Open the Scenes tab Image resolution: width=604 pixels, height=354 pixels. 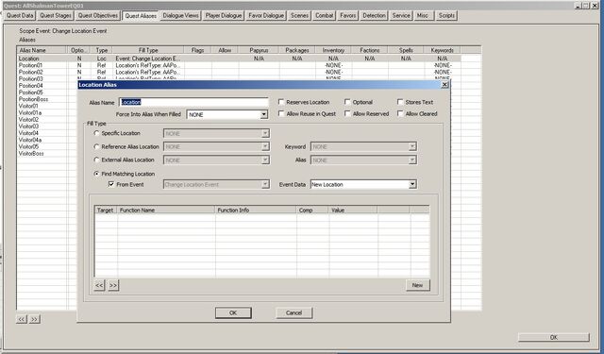click(x=299, y=16)
